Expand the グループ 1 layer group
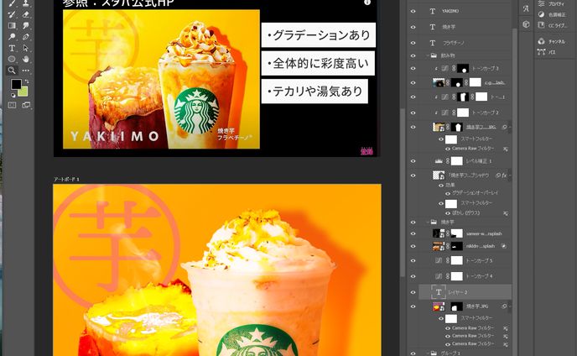The height and width of the screenshot is (356, 577). (x=424, y=353)
